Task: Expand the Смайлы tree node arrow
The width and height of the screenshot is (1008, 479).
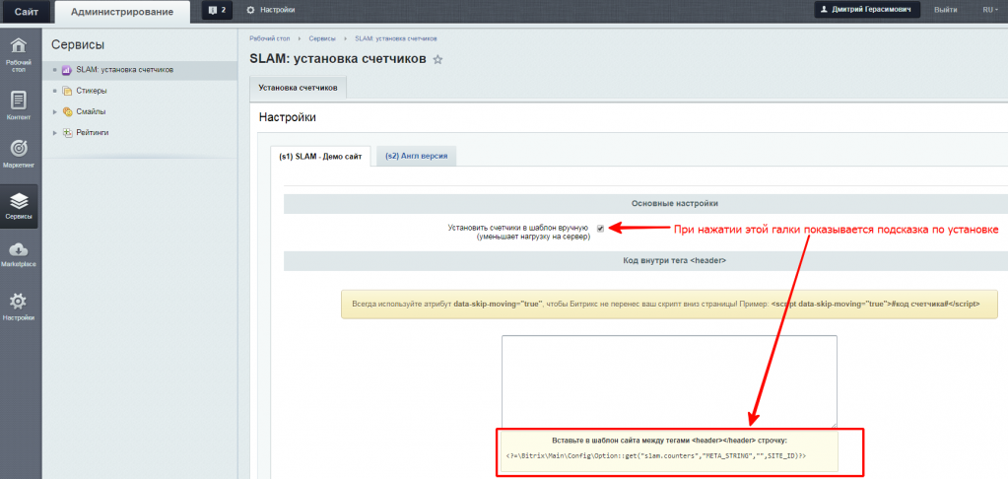Action: tap(55, 111)
